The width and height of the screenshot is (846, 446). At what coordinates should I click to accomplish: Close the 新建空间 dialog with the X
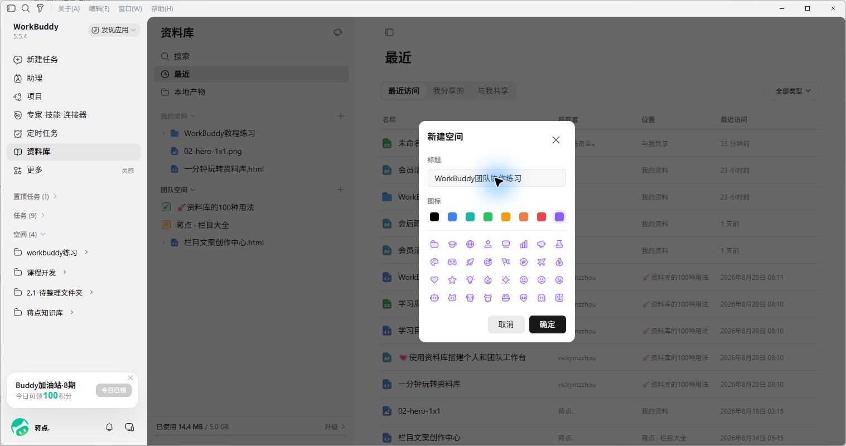point(556,140)
